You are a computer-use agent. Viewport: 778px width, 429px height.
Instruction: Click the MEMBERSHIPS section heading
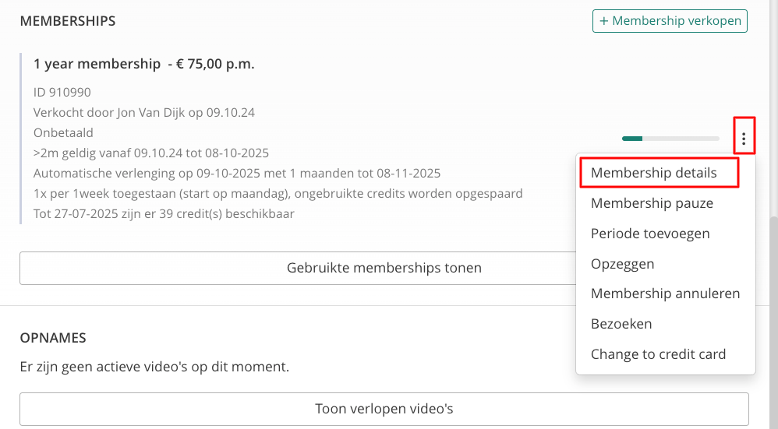[x=68, y=21]
